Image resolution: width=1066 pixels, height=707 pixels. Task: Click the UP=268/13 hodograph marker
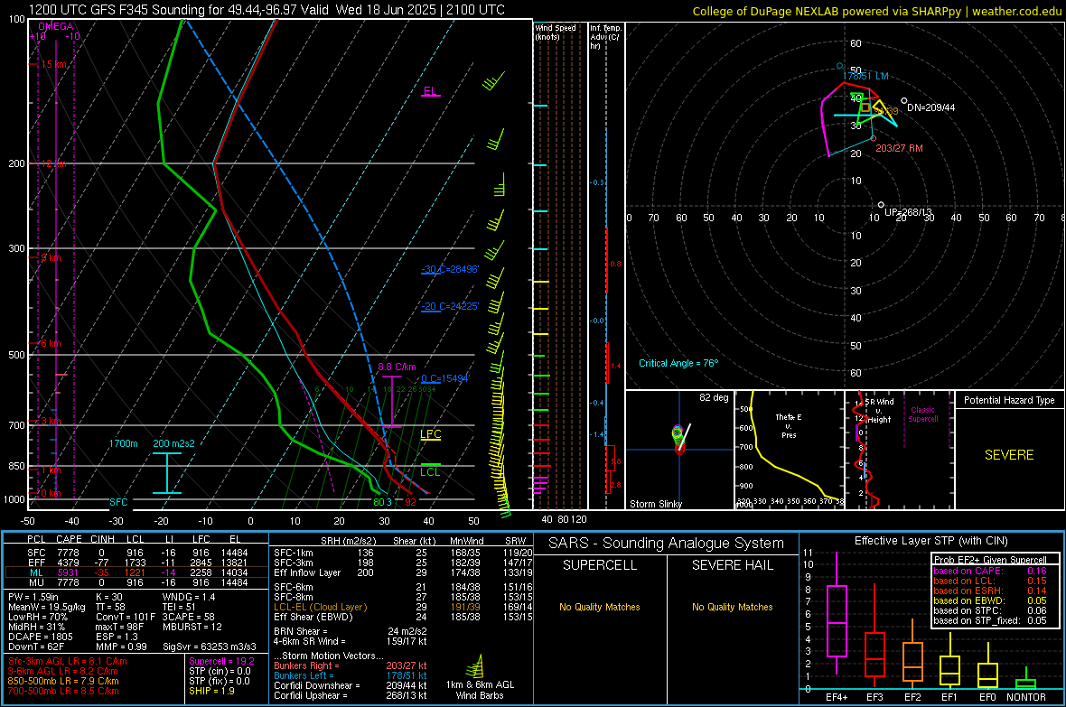point(908,212)
